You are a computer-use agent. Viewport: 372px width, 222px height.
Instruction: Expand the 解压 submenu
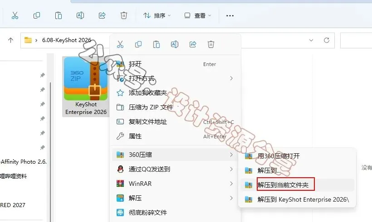[x=176, y=198]
